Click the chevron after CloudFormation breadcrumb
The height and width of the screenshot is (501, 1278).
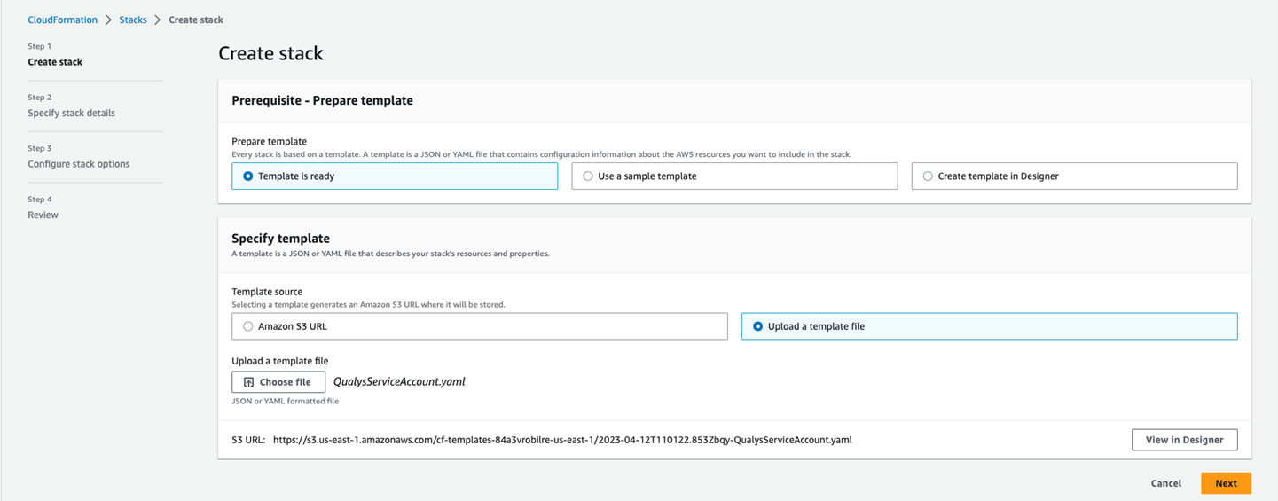[x=109, y=20]
